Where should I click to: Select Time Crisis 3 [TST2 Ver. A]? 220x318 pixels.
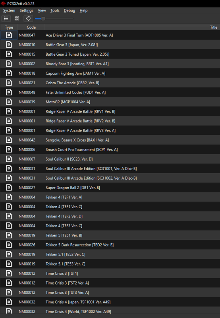point(67,283)
